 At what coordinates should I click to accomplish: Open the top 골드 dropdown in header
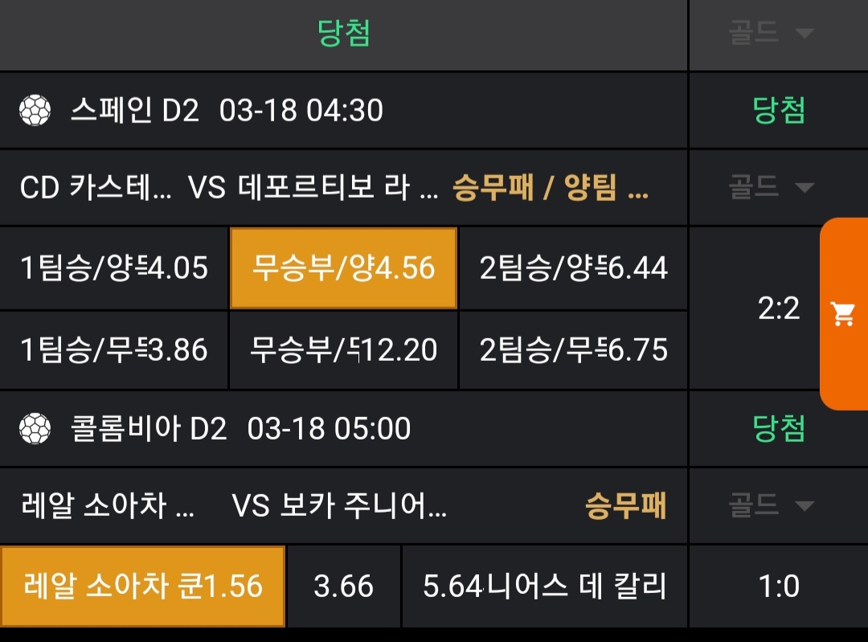click(x=771, y=34)
